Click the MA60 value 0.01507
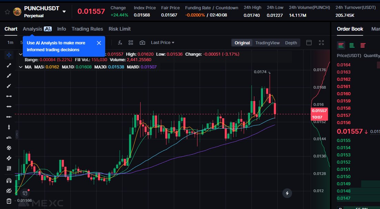Screen dimensions: 380x209 coord(149,67)
